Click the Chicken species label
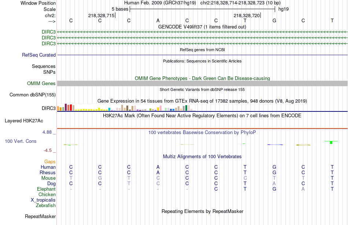The height and width of the screenshot is (225, 348). click(47, 194)
